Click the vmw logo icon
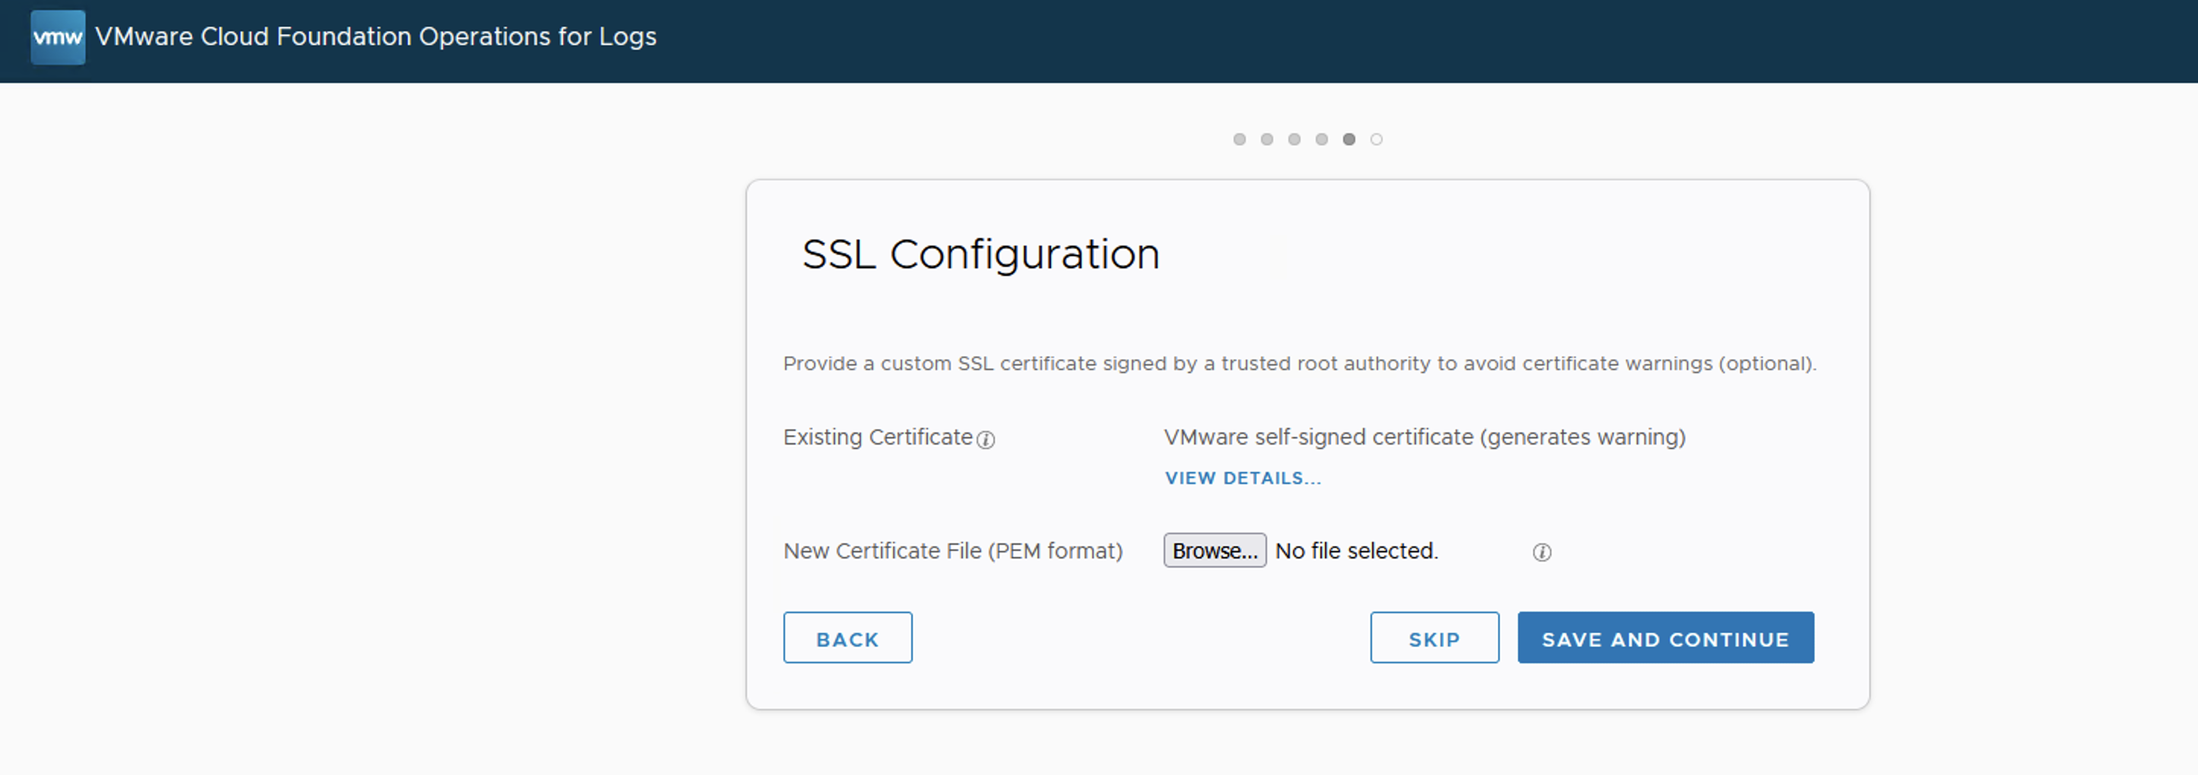Viewport: 2198px width, 775px height. (x=57, y=37)
